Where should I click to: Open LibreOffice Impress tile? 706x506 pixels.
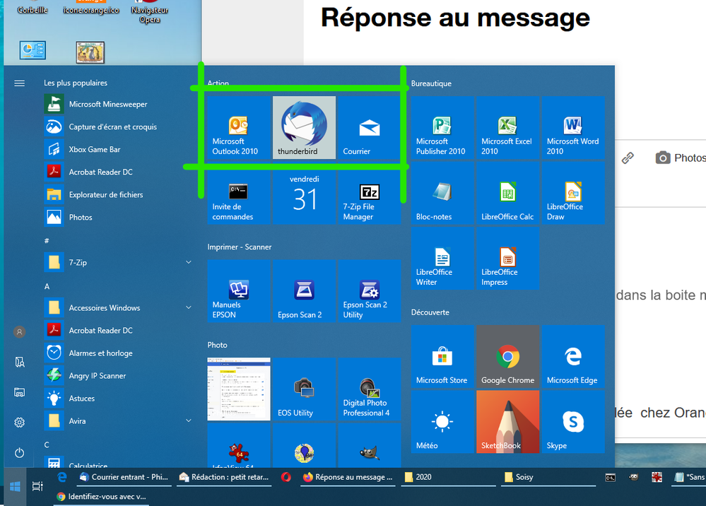click(508, 259)
